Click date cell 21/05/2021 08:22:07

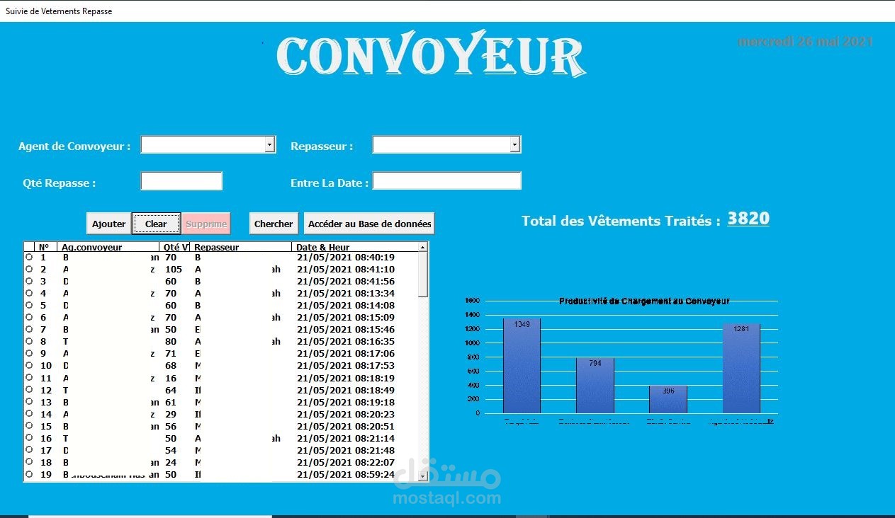[346, 463]
